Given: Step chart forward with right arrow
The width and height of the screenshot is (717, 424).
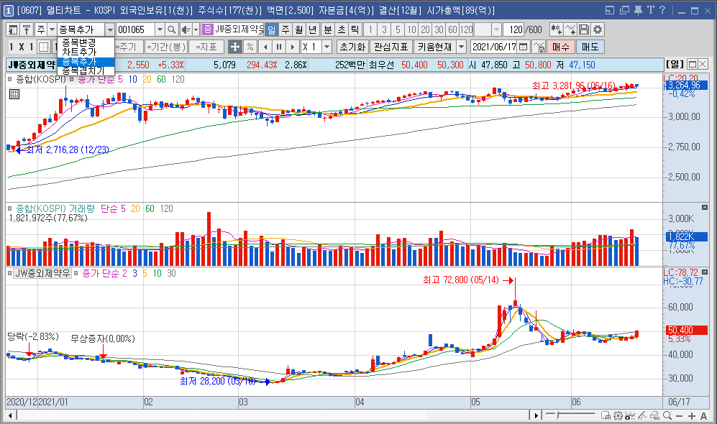Looking at the screenshot, I should coord(292,47).
